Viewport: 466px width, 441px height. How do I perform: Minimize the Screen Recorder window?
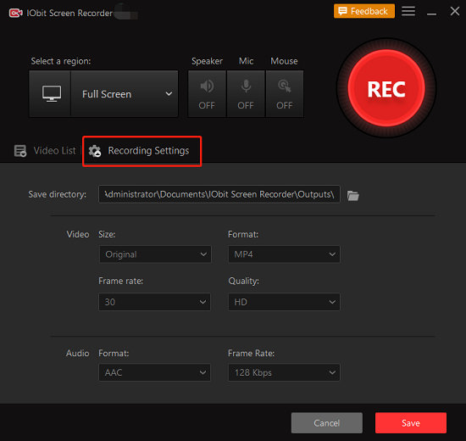tap(431, 12)
